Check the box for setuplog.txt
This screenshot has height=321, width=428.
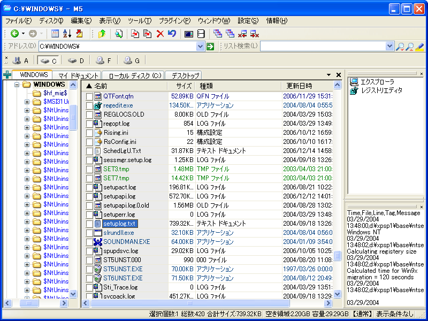(x=89, y=224)
